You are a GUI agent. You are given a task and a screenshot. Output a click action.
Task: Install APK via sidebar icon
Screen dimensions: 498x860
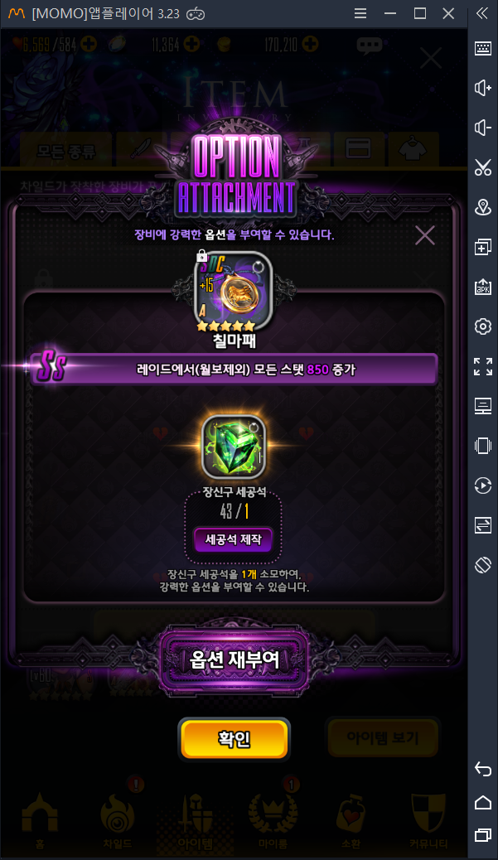click(482, 287)
